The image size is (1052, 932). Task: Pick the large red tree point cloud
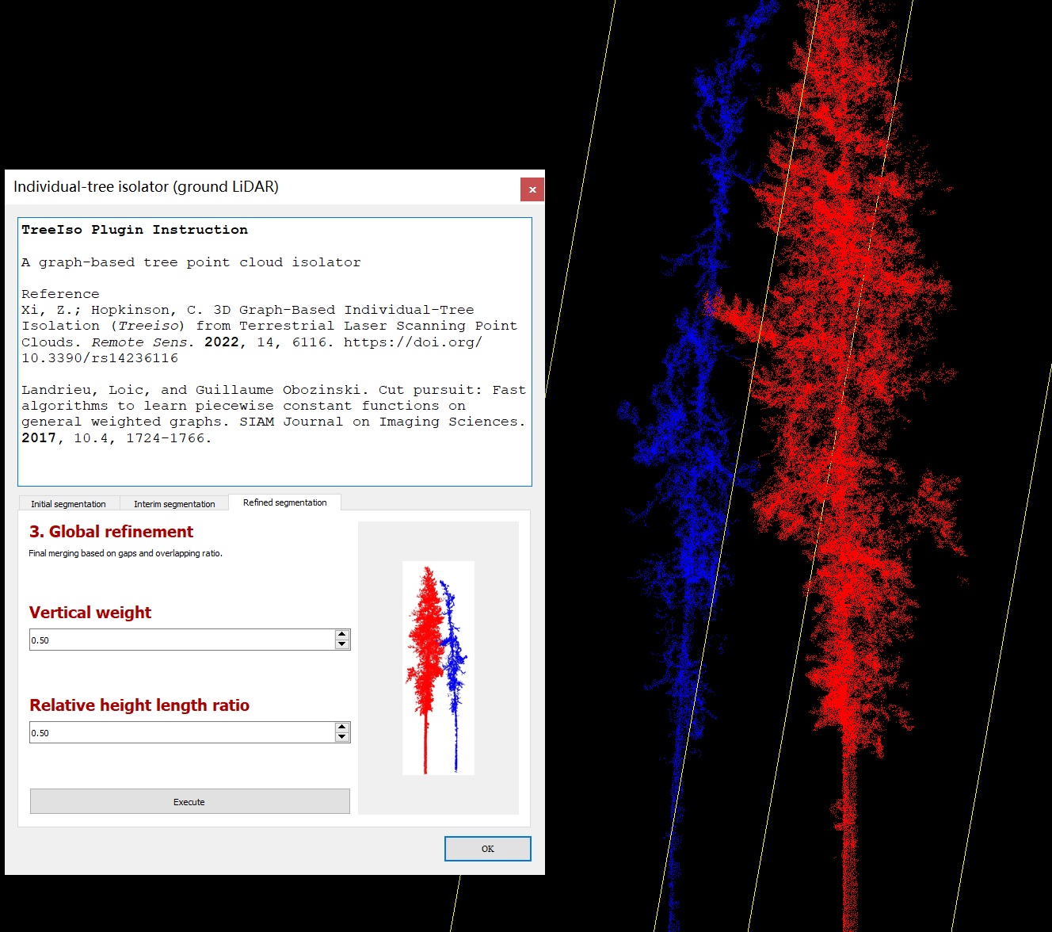tap(840, 396)
